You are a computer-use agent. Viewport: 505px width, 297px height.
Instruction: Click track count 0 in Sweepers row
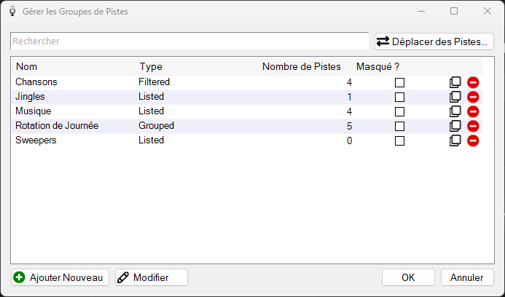(350, 141)
